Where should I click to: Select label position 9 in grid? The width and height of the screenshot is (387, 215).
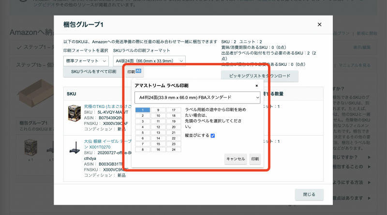tap(158, 110)
